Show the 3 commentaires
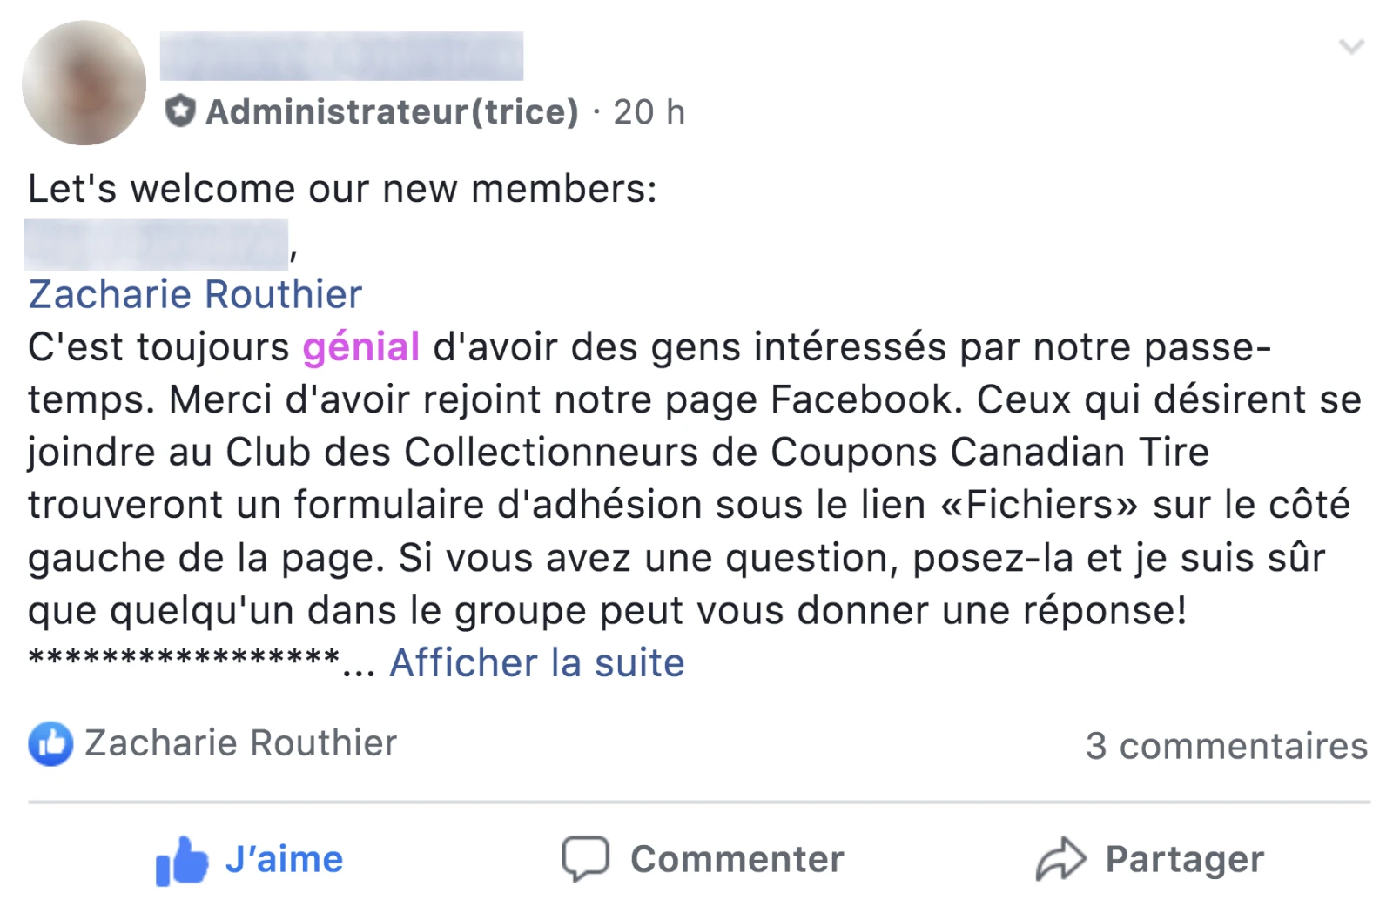 point(1226,746)
